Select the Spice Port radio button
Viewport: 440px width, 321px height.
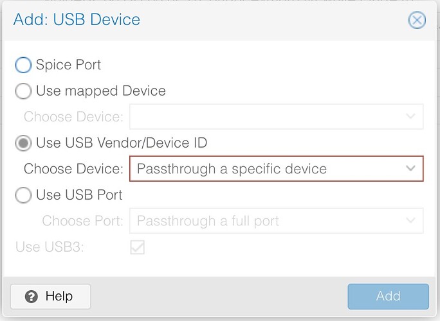(23, 65)
